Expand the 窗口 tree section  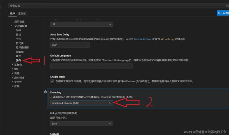point(12,69)
